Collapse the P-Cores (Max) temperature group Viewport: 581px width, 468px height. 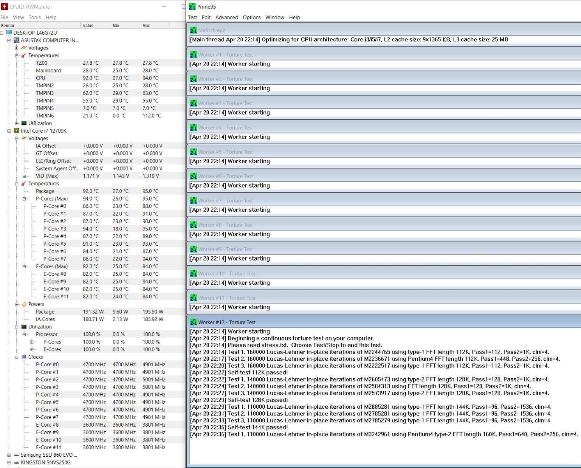point(24,199)
